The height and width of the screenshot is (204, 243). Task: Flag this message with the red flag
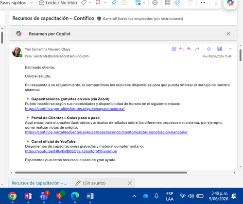click(98, 2)
